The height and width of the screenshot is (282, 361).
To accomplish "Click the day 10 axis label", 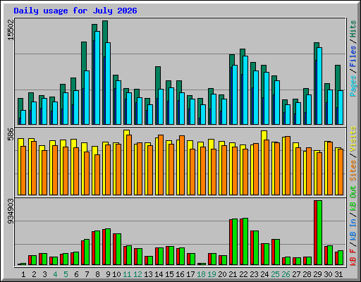I will [x=116, y=274].
